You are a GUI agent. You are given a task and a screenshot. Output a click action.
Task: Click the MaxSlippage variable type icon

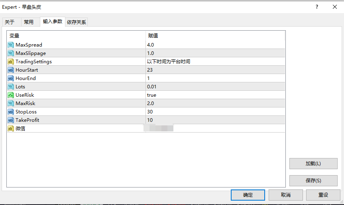11,53
